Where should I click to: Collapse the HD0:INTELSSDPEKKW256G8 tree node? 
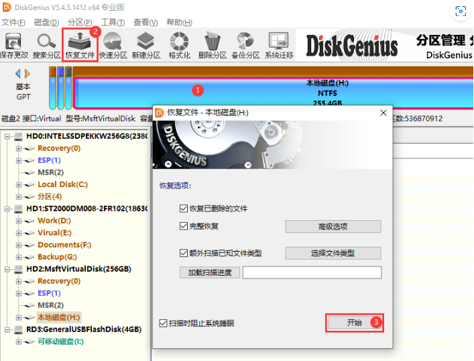[x=7, y=136]
